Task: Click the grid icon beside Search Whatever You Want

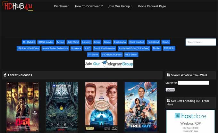Action: (x=168, y=75)
